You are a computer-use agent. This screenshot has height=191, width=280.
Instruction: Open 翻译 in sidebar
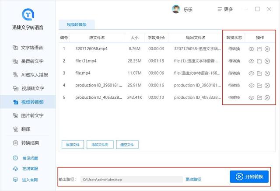[x=21, y=129]
